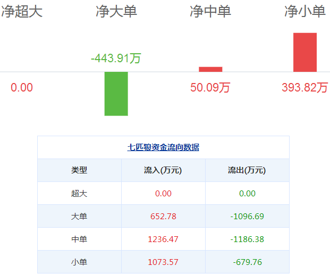Click the 流入(万元) table header
Image resolution: width=330 pixels, height=274 pixels.
(163, 170)
